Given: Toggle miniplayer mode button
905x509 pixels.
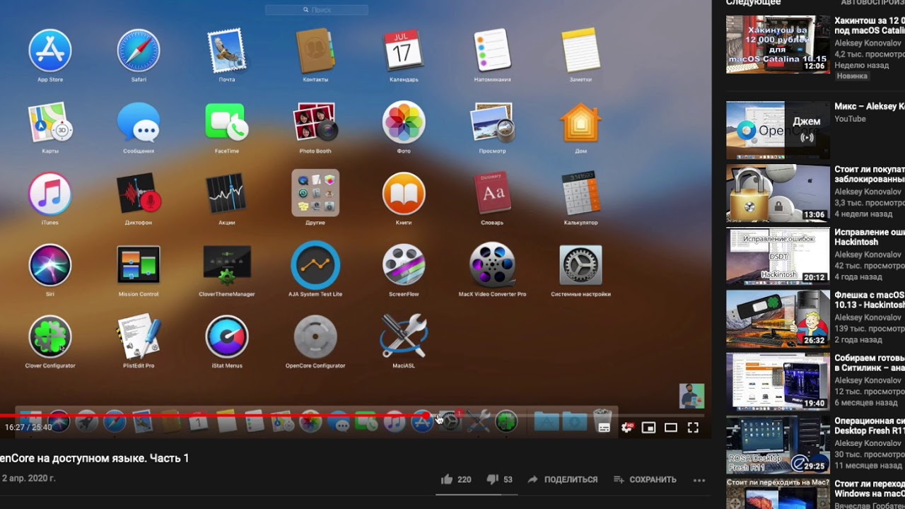Looking at the screenshot, I should (x=648, y=427).
